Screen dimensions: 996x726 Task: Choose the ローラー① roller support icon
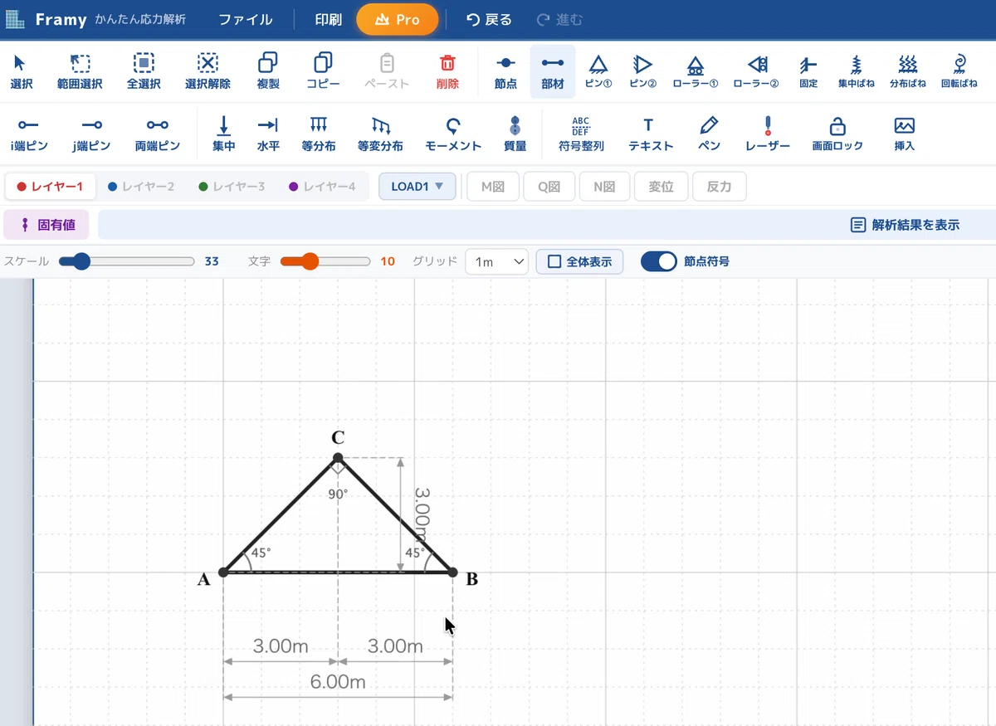point(696,71)
